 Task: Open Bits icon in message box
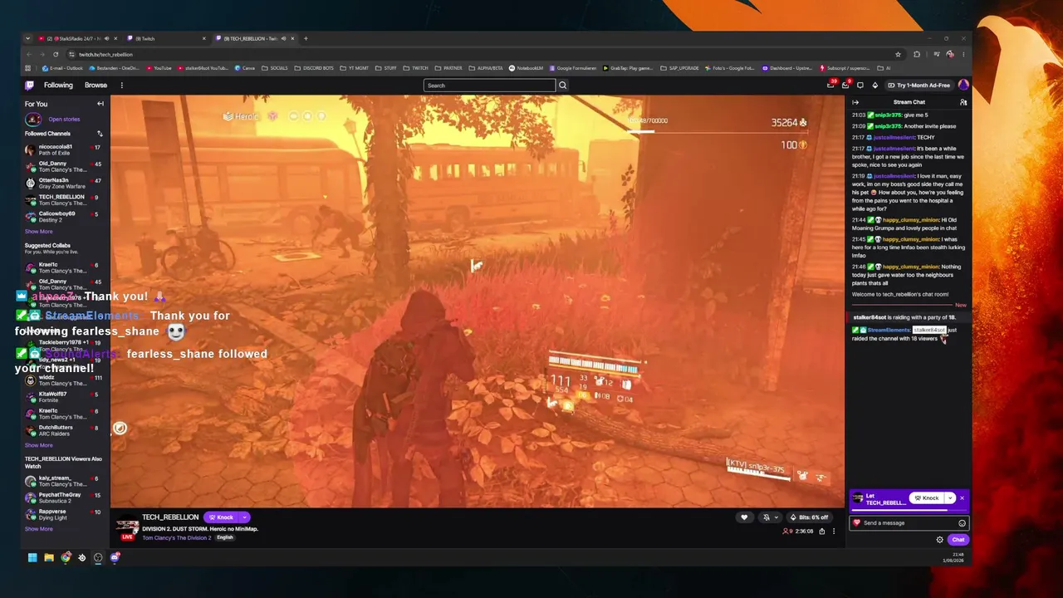pyautogui.click(x=857, y=523)
